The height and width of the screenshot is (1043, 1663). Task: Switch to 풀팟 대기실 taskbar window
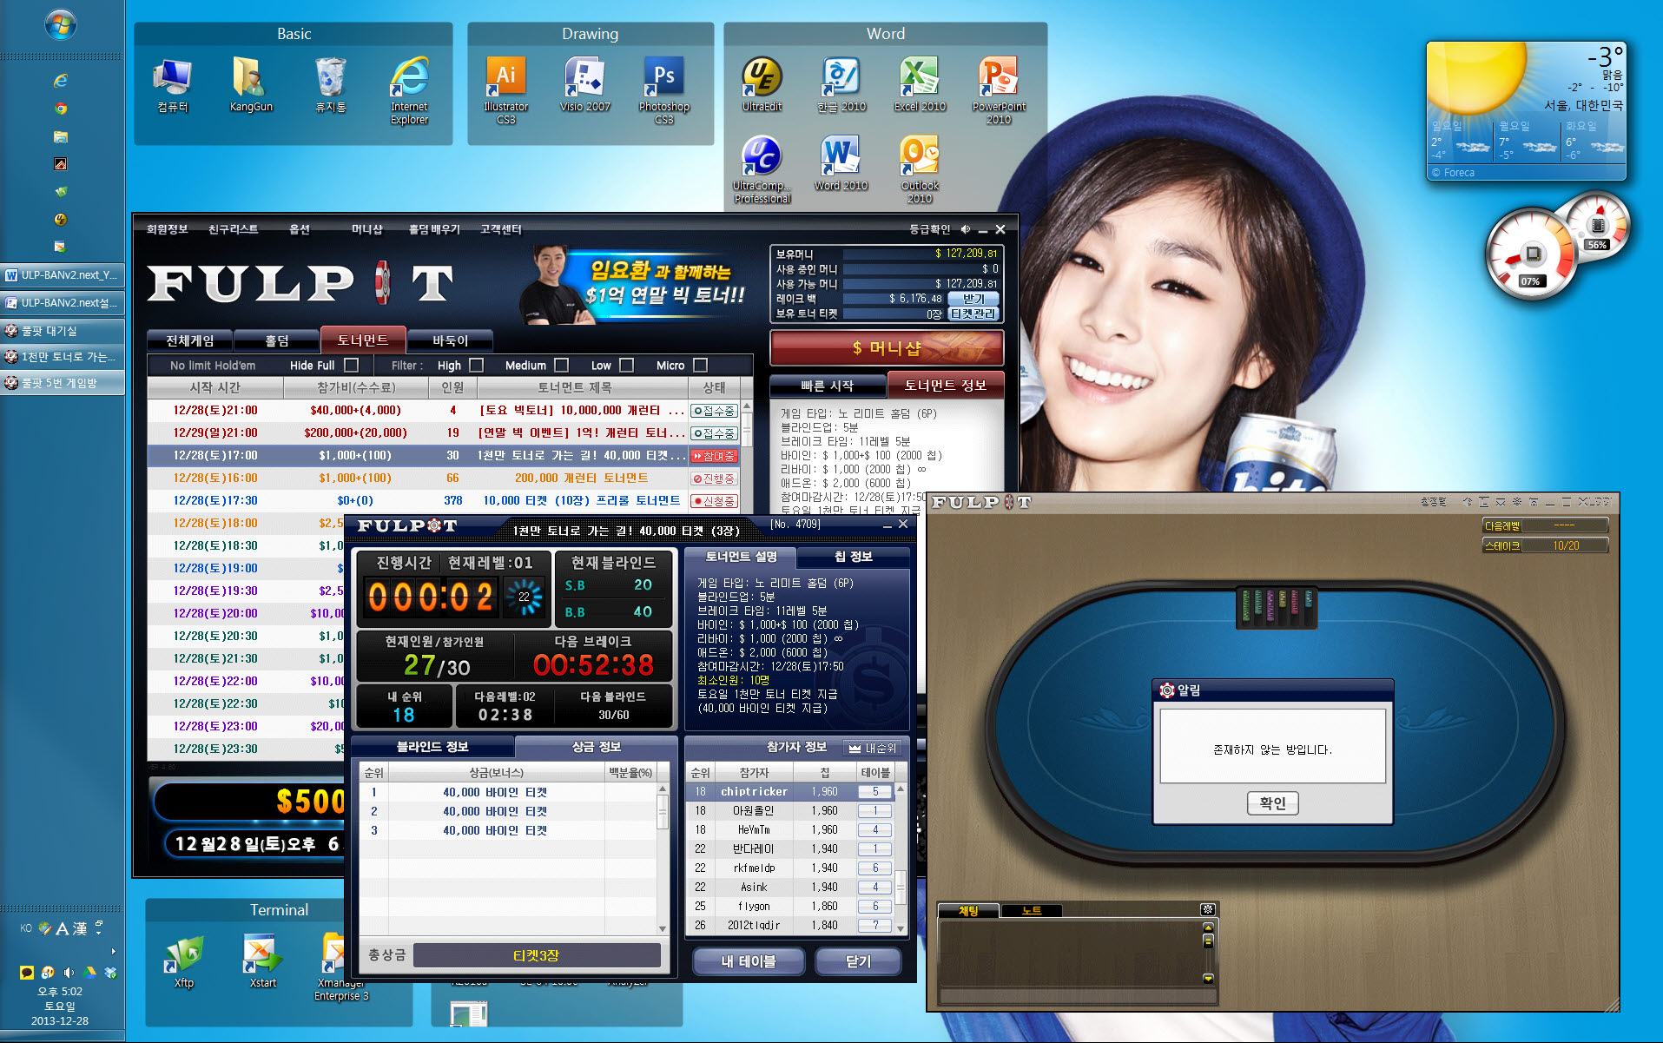point(63,331)
